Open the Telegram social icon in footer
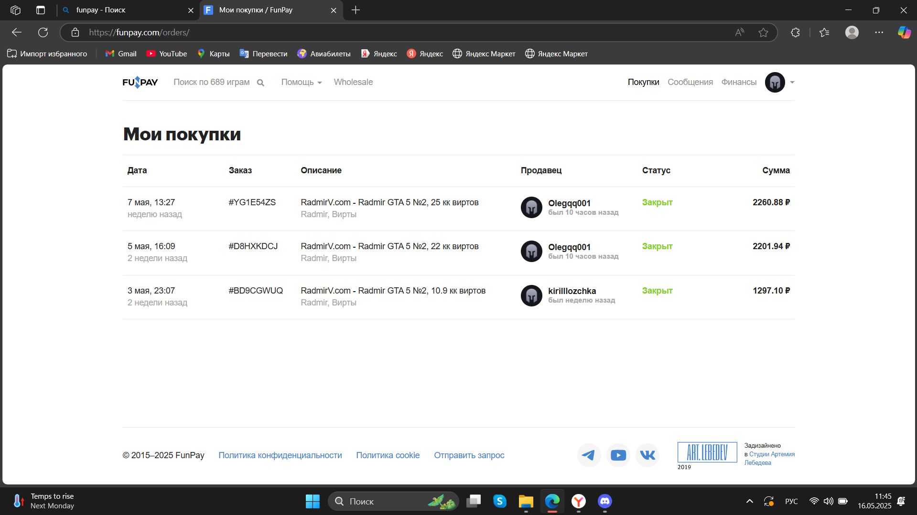 coord(589,455)
